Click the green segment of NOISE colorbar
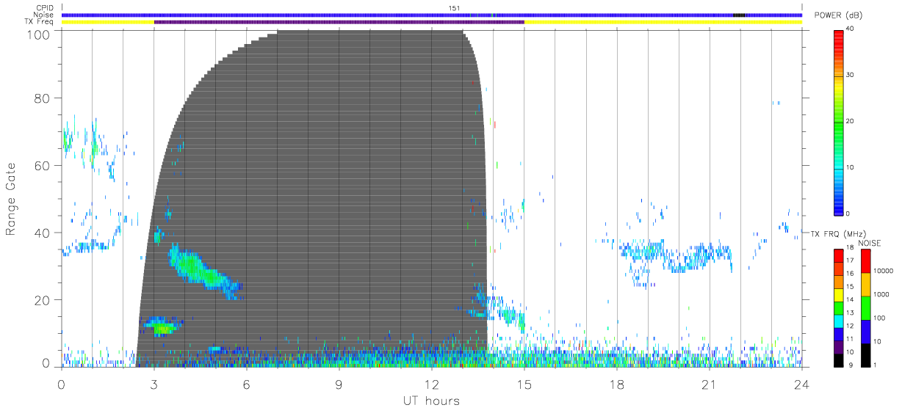Screen dimensions: 902x416 (865, 308)
